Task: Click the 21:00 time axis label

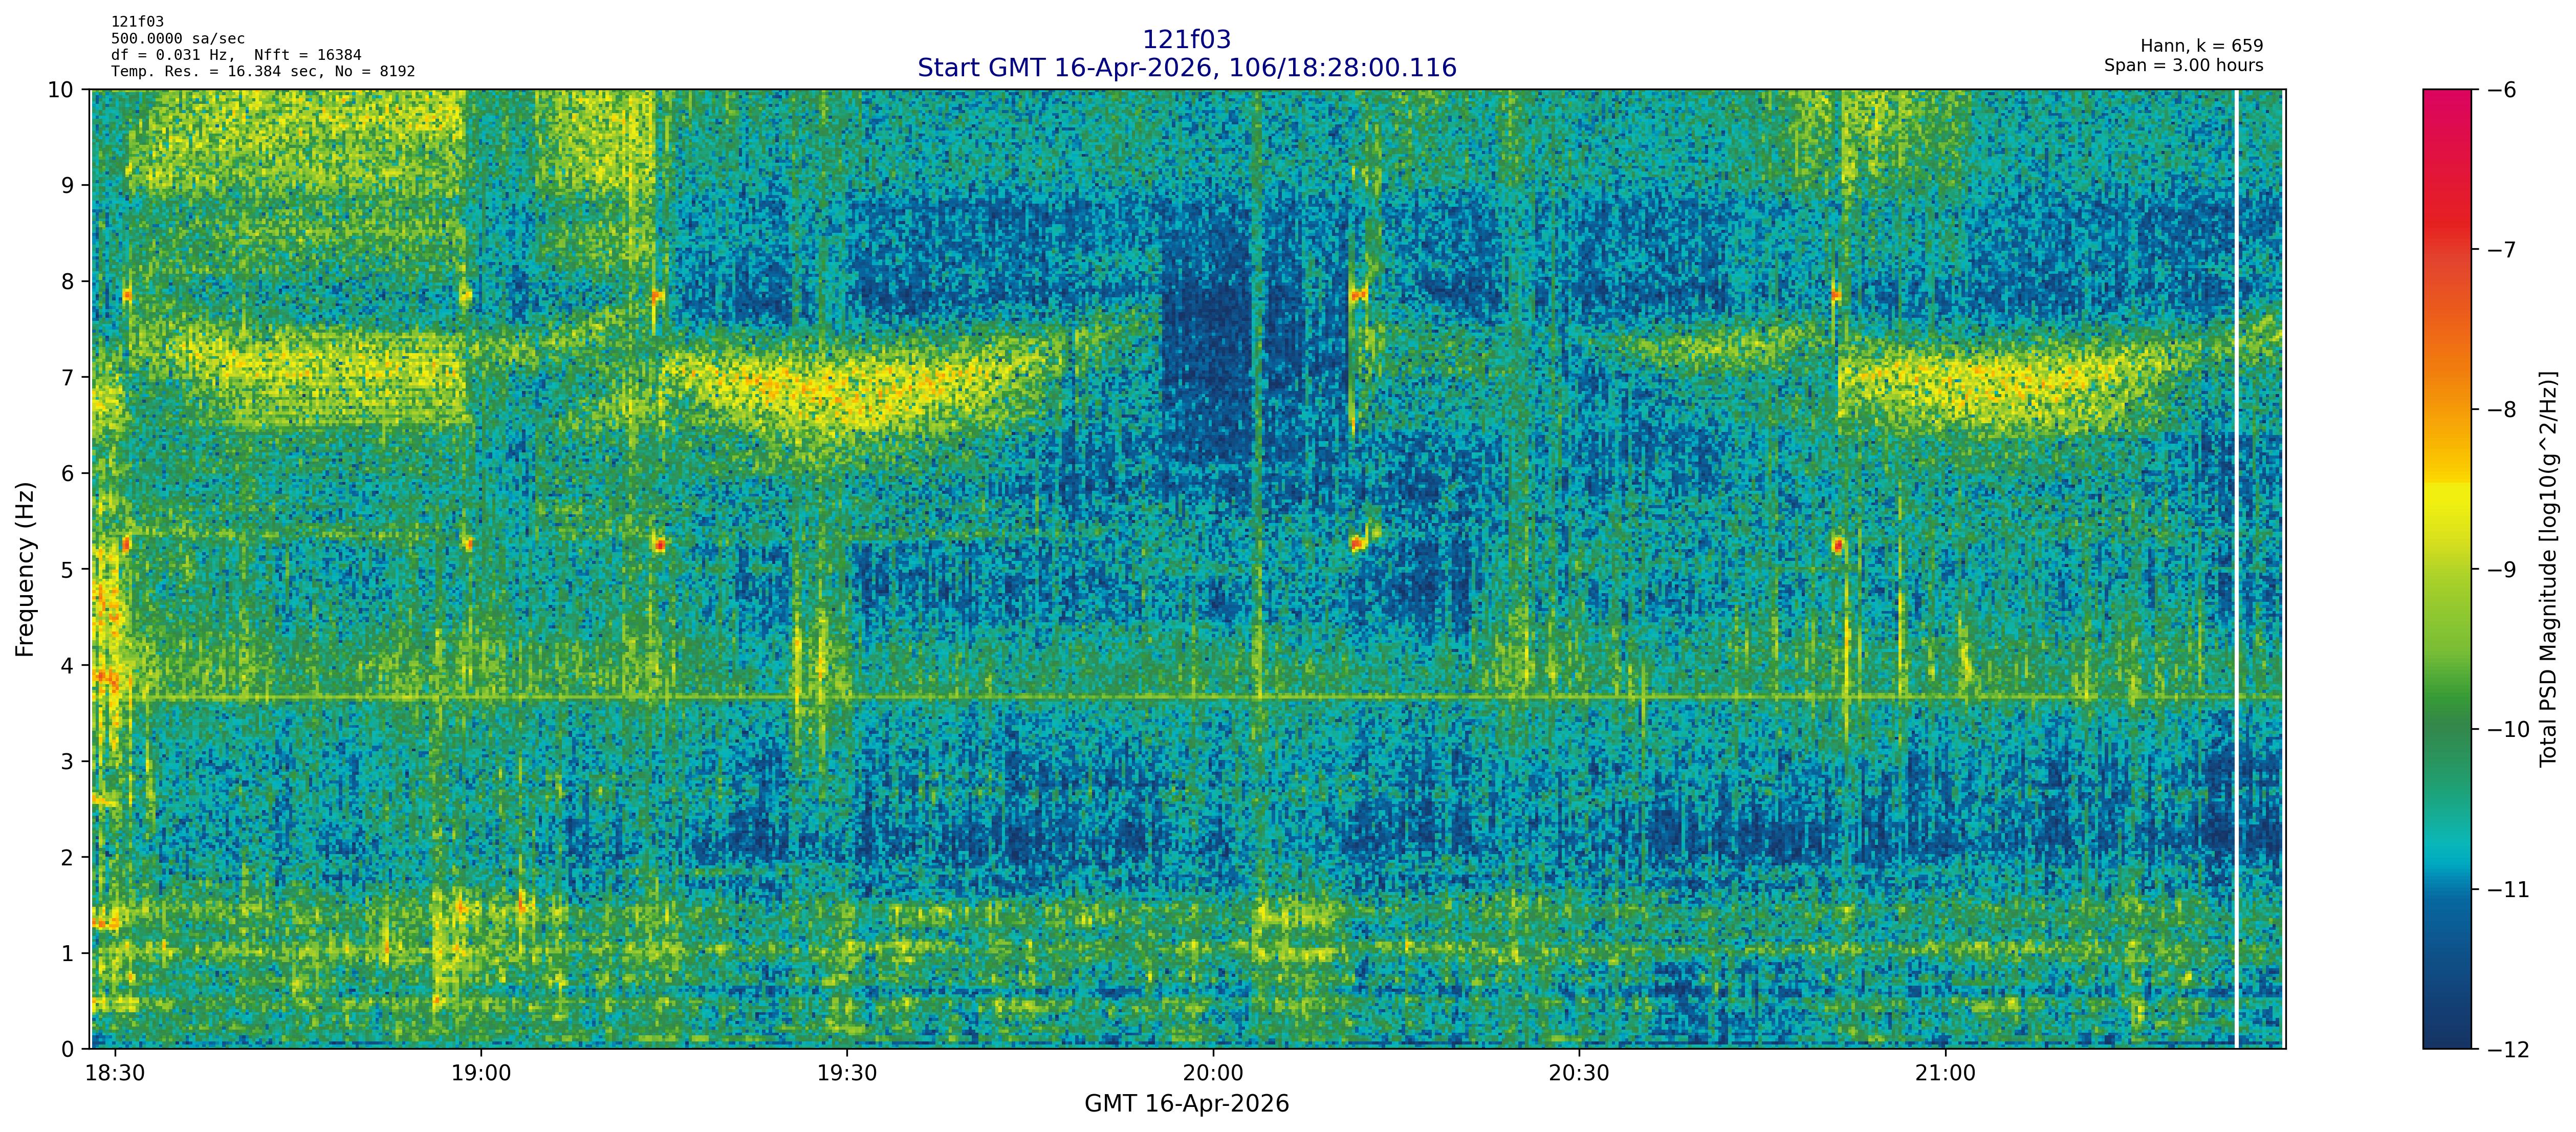Action: (1945, 1074)
